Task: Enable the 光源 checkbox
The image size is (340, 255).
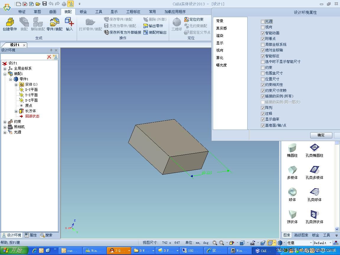Action: click(x=263, y=22)
